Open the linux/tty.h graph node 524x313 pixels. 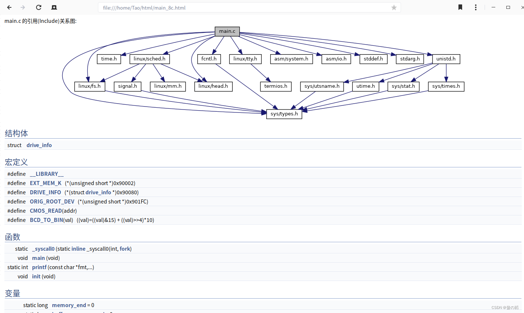pyautogui.click(x=245, y=59)
